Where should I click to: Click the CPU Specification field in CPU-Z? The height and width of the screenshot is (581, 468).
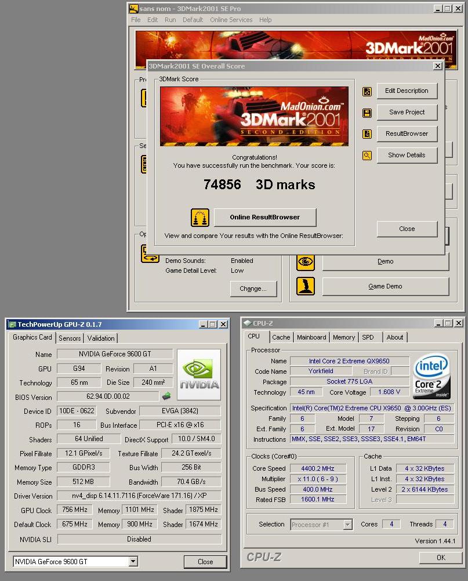pyautogui.click(x=372, y=408)
